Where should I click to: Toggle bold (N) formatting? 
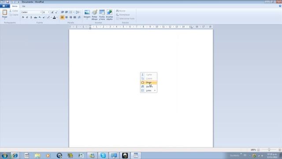click(x=23, y=17)
